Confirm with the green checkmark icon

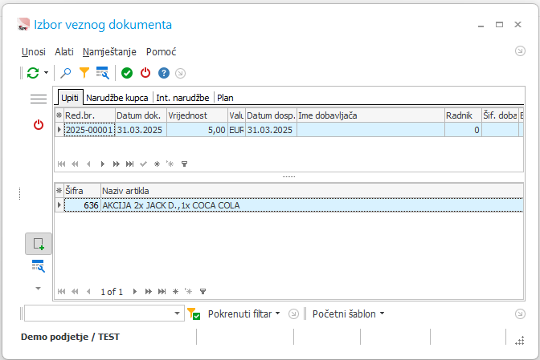pos(127,73)
